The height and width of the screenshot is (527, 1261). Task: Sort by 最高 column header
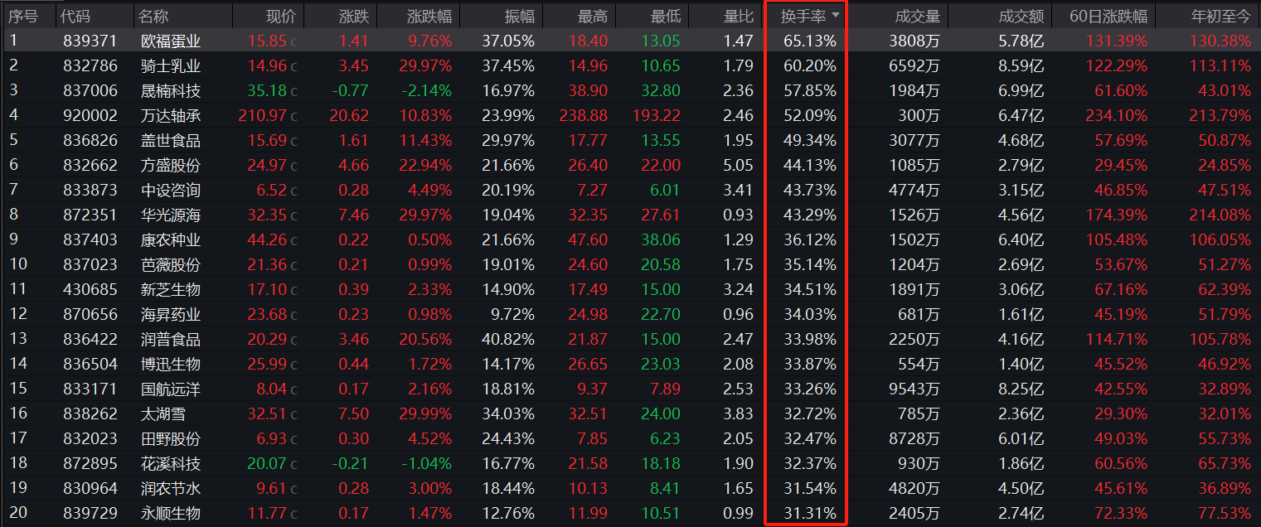[593, 16]
